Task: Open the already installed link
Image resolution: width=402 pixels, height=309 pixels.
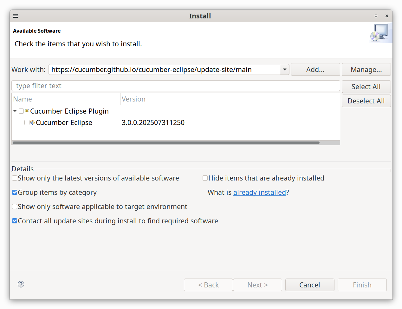Action: click(260, 192)
